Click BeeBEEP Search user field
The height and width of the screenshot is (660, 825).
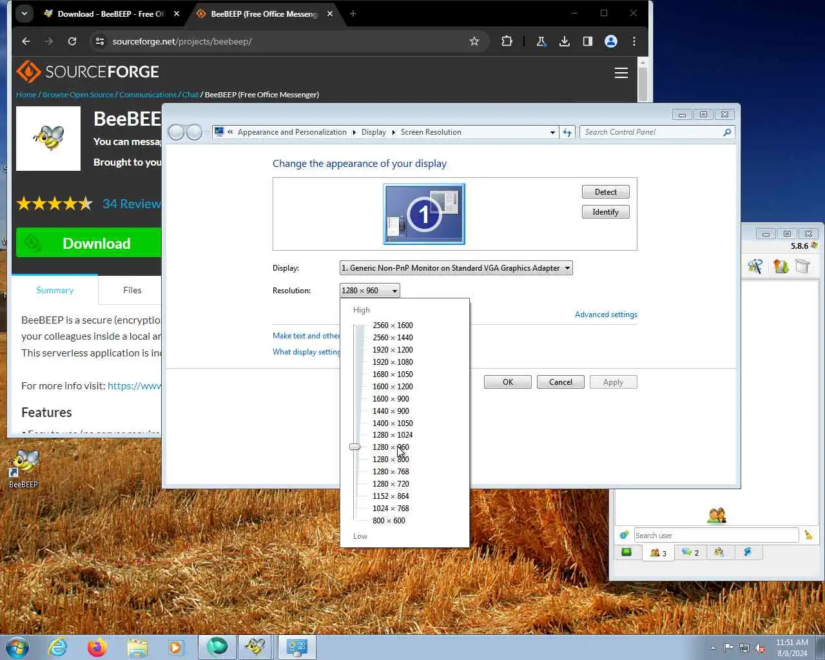[x=716, y=535]
